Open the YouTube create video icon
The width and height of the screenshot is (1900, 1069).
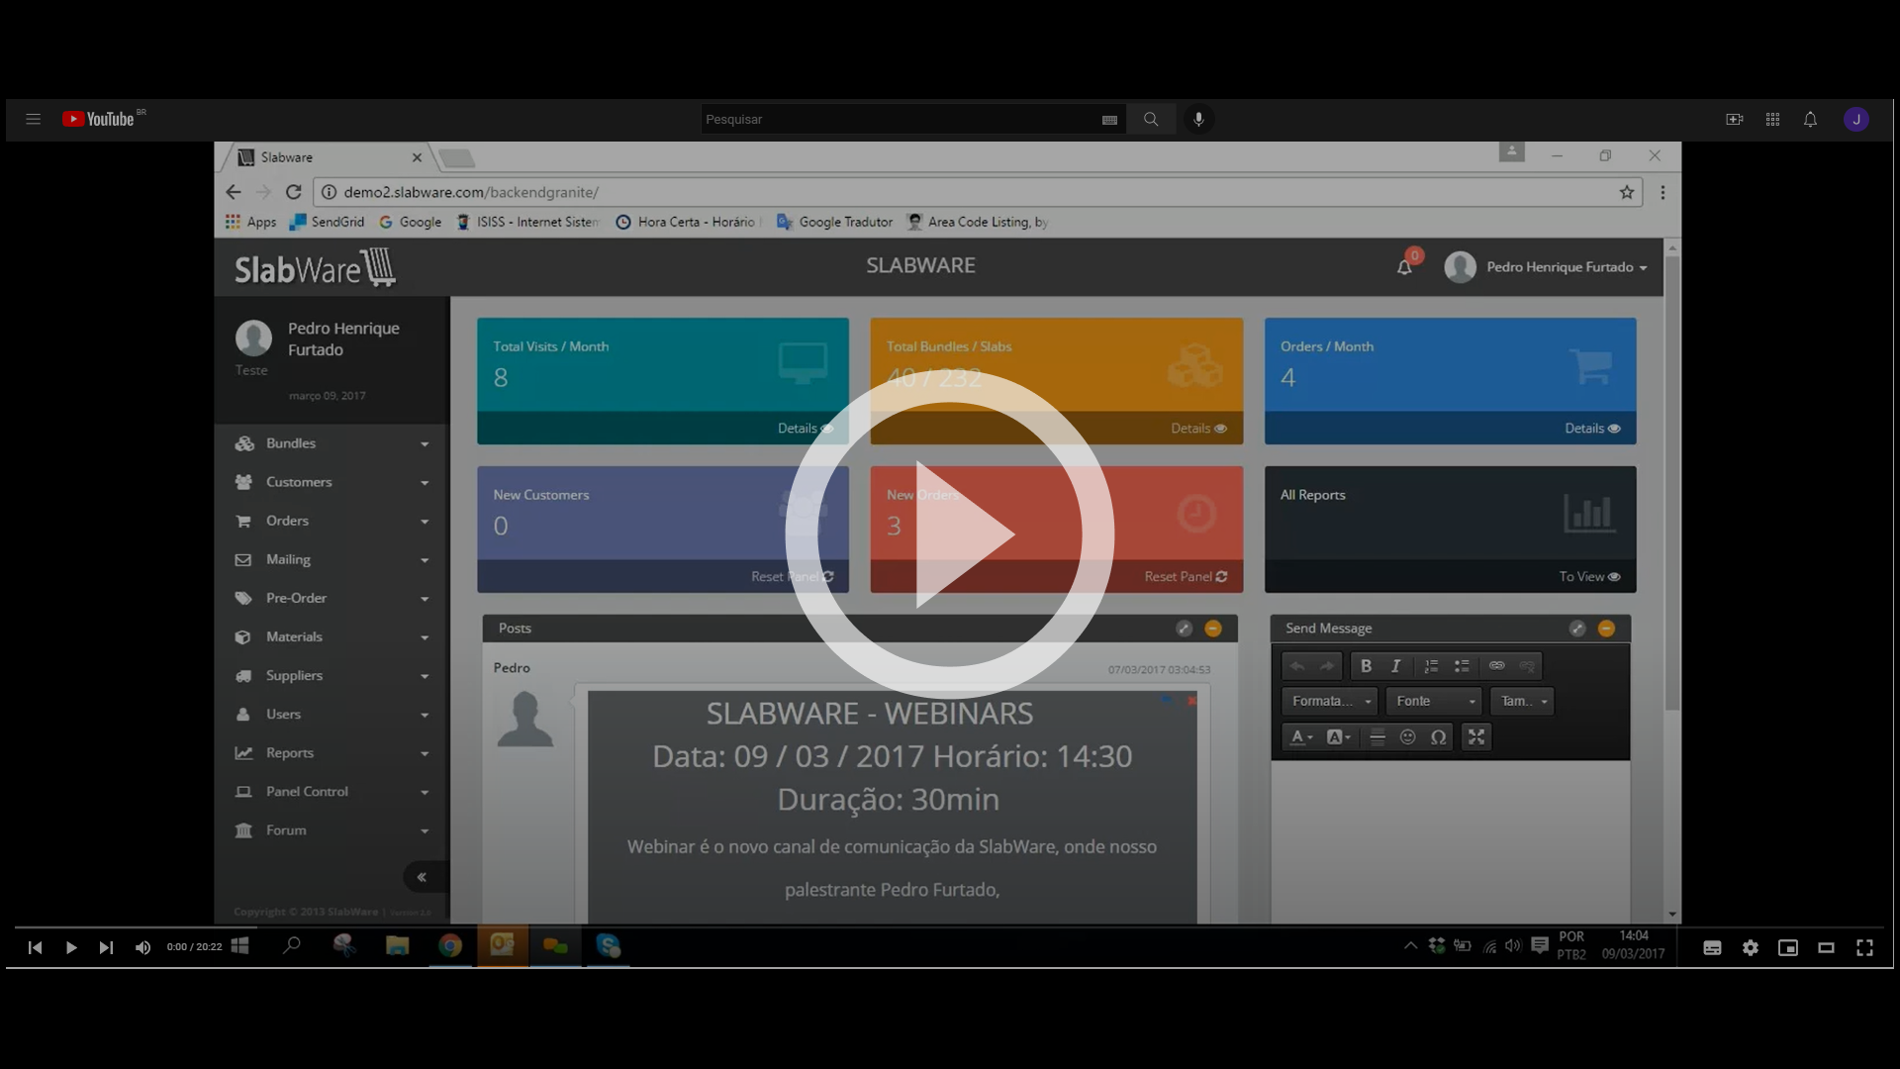1735,119
